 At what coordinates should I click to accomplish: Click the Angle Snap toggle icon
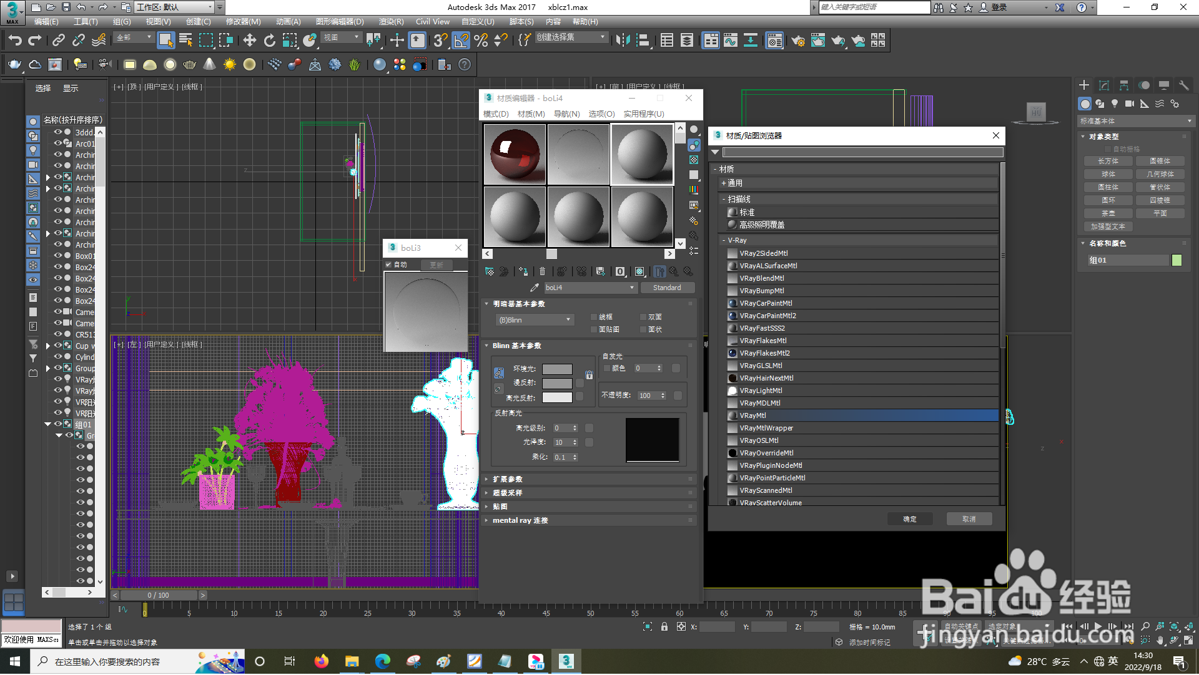click(x=461, y=41)
